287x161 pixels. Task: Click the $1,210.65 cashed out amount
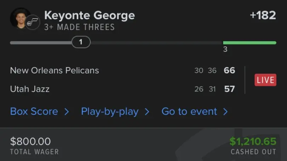point(253,142)
